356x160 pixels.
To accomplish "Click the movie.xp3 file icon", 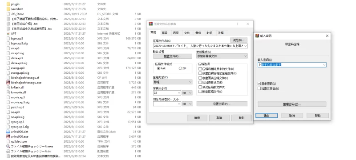I will 8,97.
